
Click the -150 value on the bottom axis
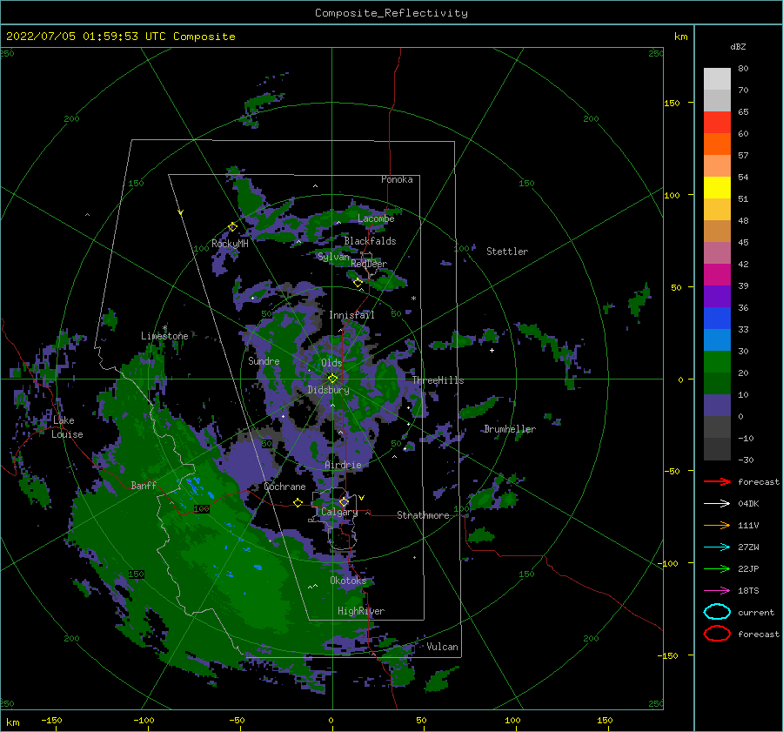tap(51, 720)
